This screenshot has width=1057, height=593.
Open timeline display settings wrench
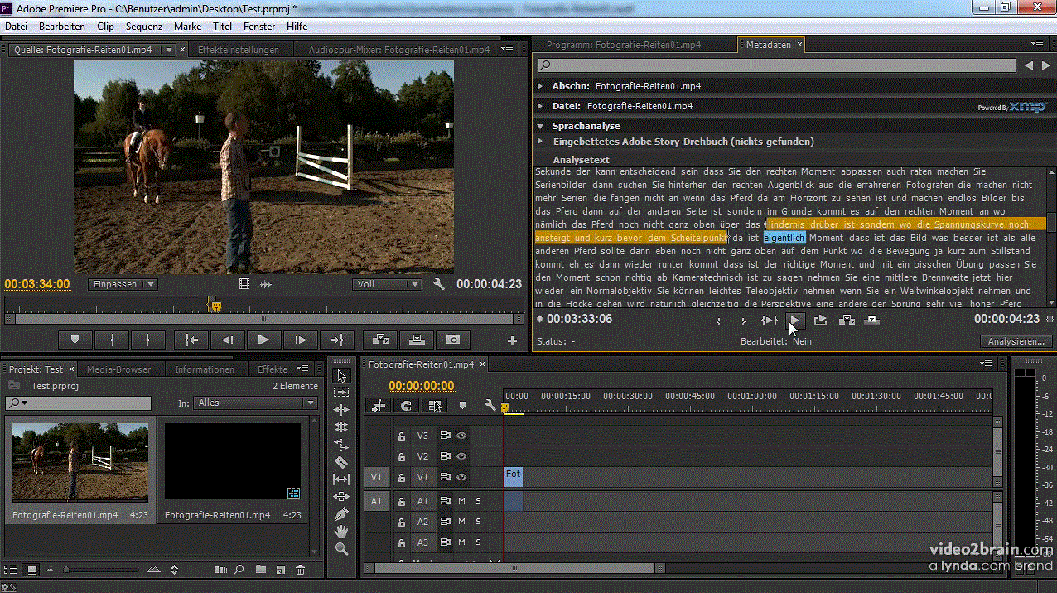[490, 405]
